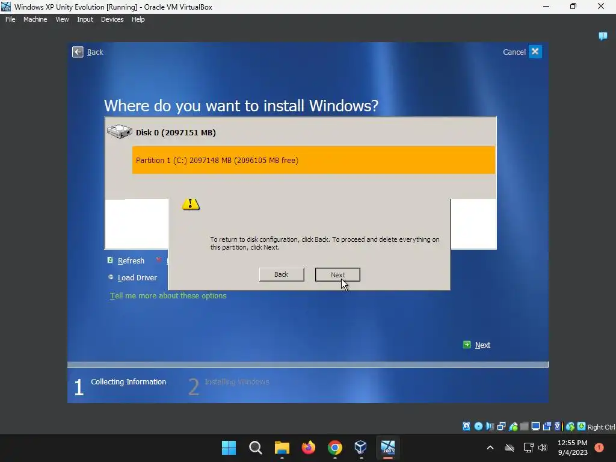Open Windows Start menu
Viewport: 616px width, 462px height.
click(x=229, y=448)
